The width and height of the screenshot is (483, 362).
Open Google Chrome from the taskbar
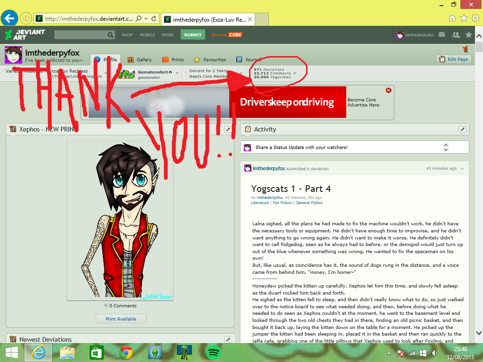click(125, 353)
